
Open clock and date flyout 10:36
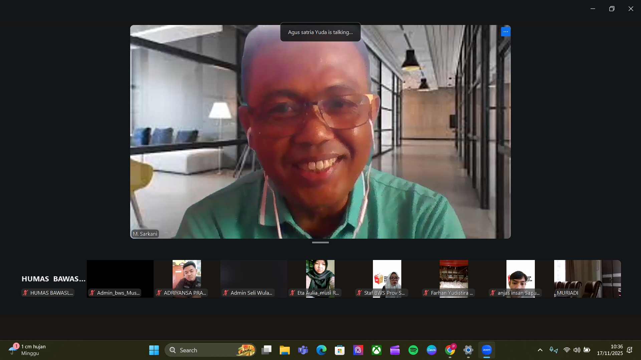tap(610, 350)
